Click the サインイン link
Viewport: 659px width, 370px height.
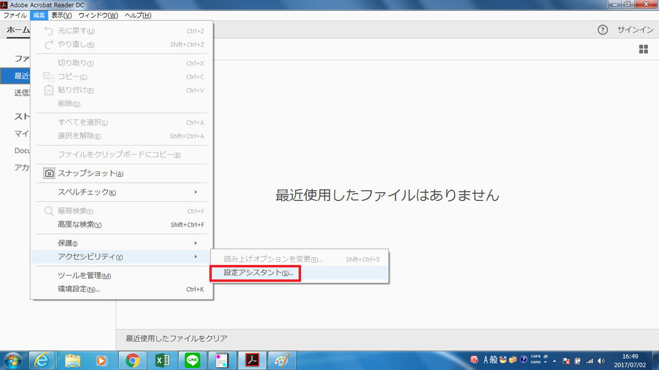(x=635, y=30)
